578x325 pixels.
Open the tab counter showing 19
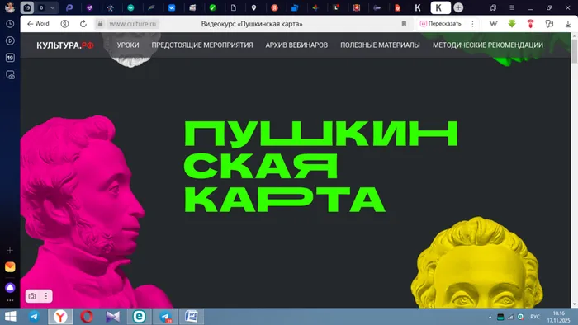tap(27, 7)
